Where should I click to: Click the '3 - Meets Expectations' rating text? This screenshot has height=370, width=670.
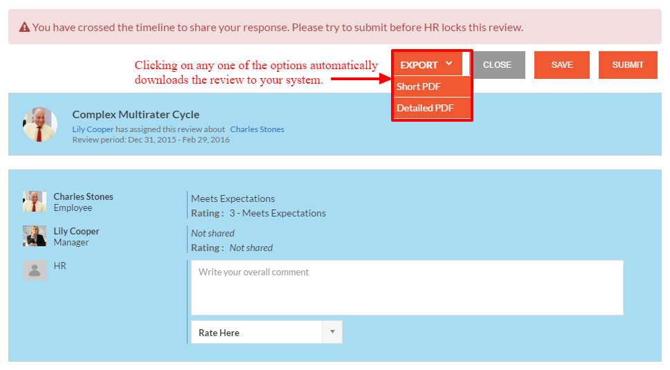[278, 213]
